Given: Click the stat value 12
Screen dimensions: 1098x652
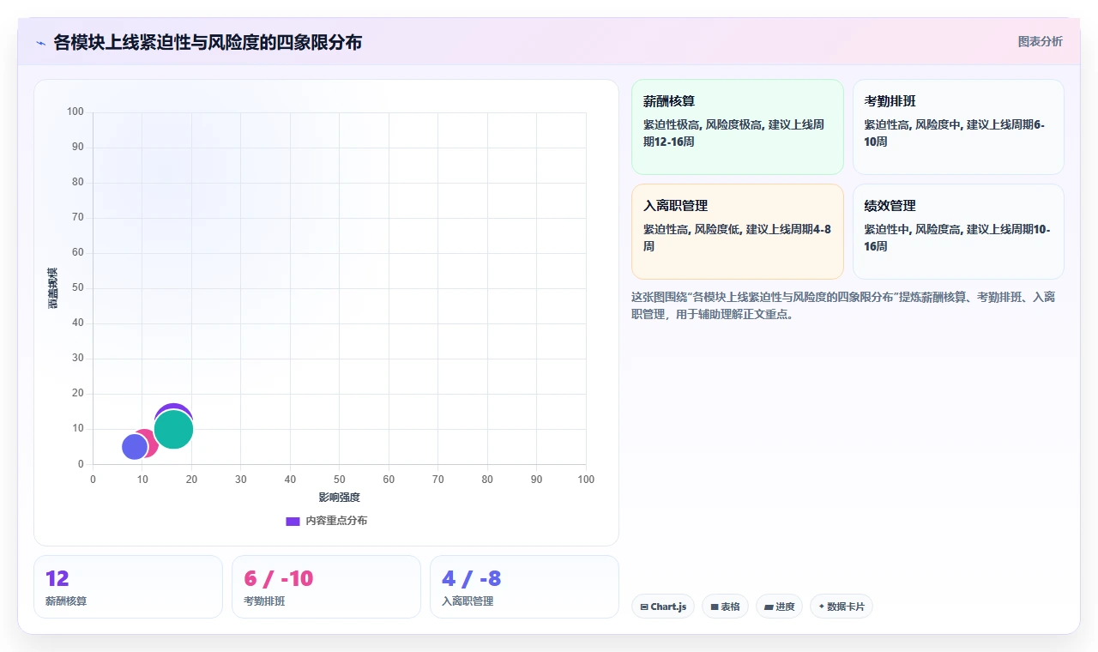Looking at the screenshot, I should pos(57,578).
